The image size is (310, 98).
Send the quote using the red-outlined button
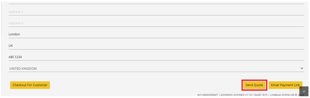(x=254, y=85)
